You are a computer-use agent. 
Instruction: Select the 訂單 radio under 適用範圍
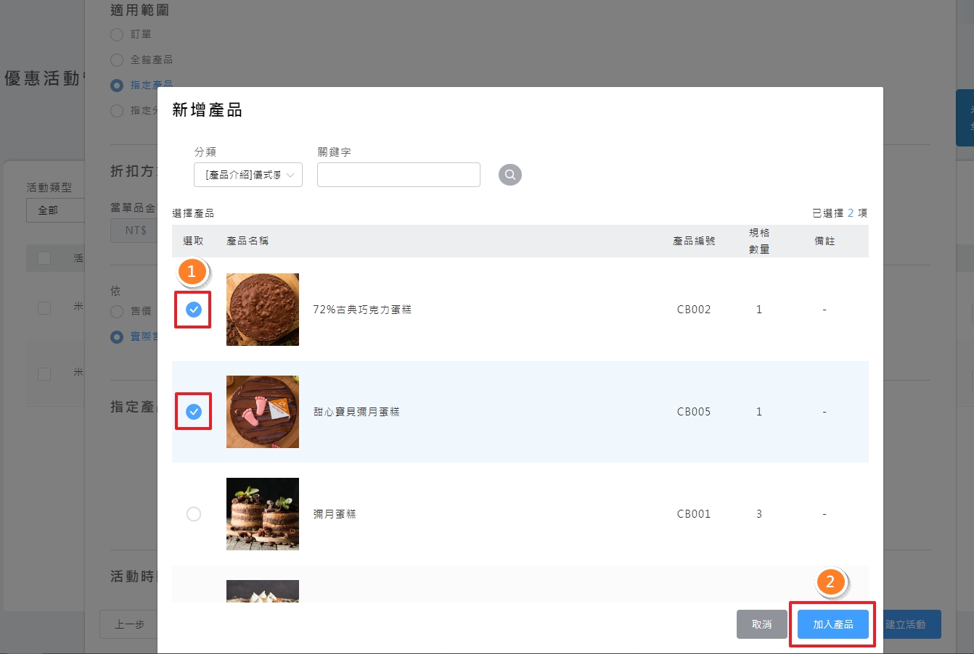(116, 34)
